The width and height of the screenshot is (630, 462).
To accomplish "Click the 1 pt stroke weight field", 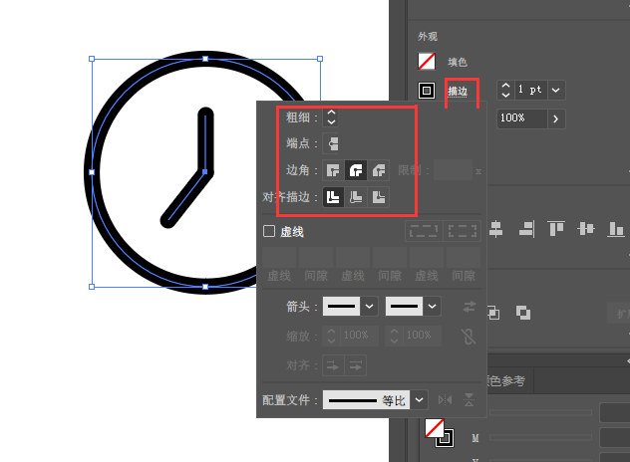I will point(529,90).
